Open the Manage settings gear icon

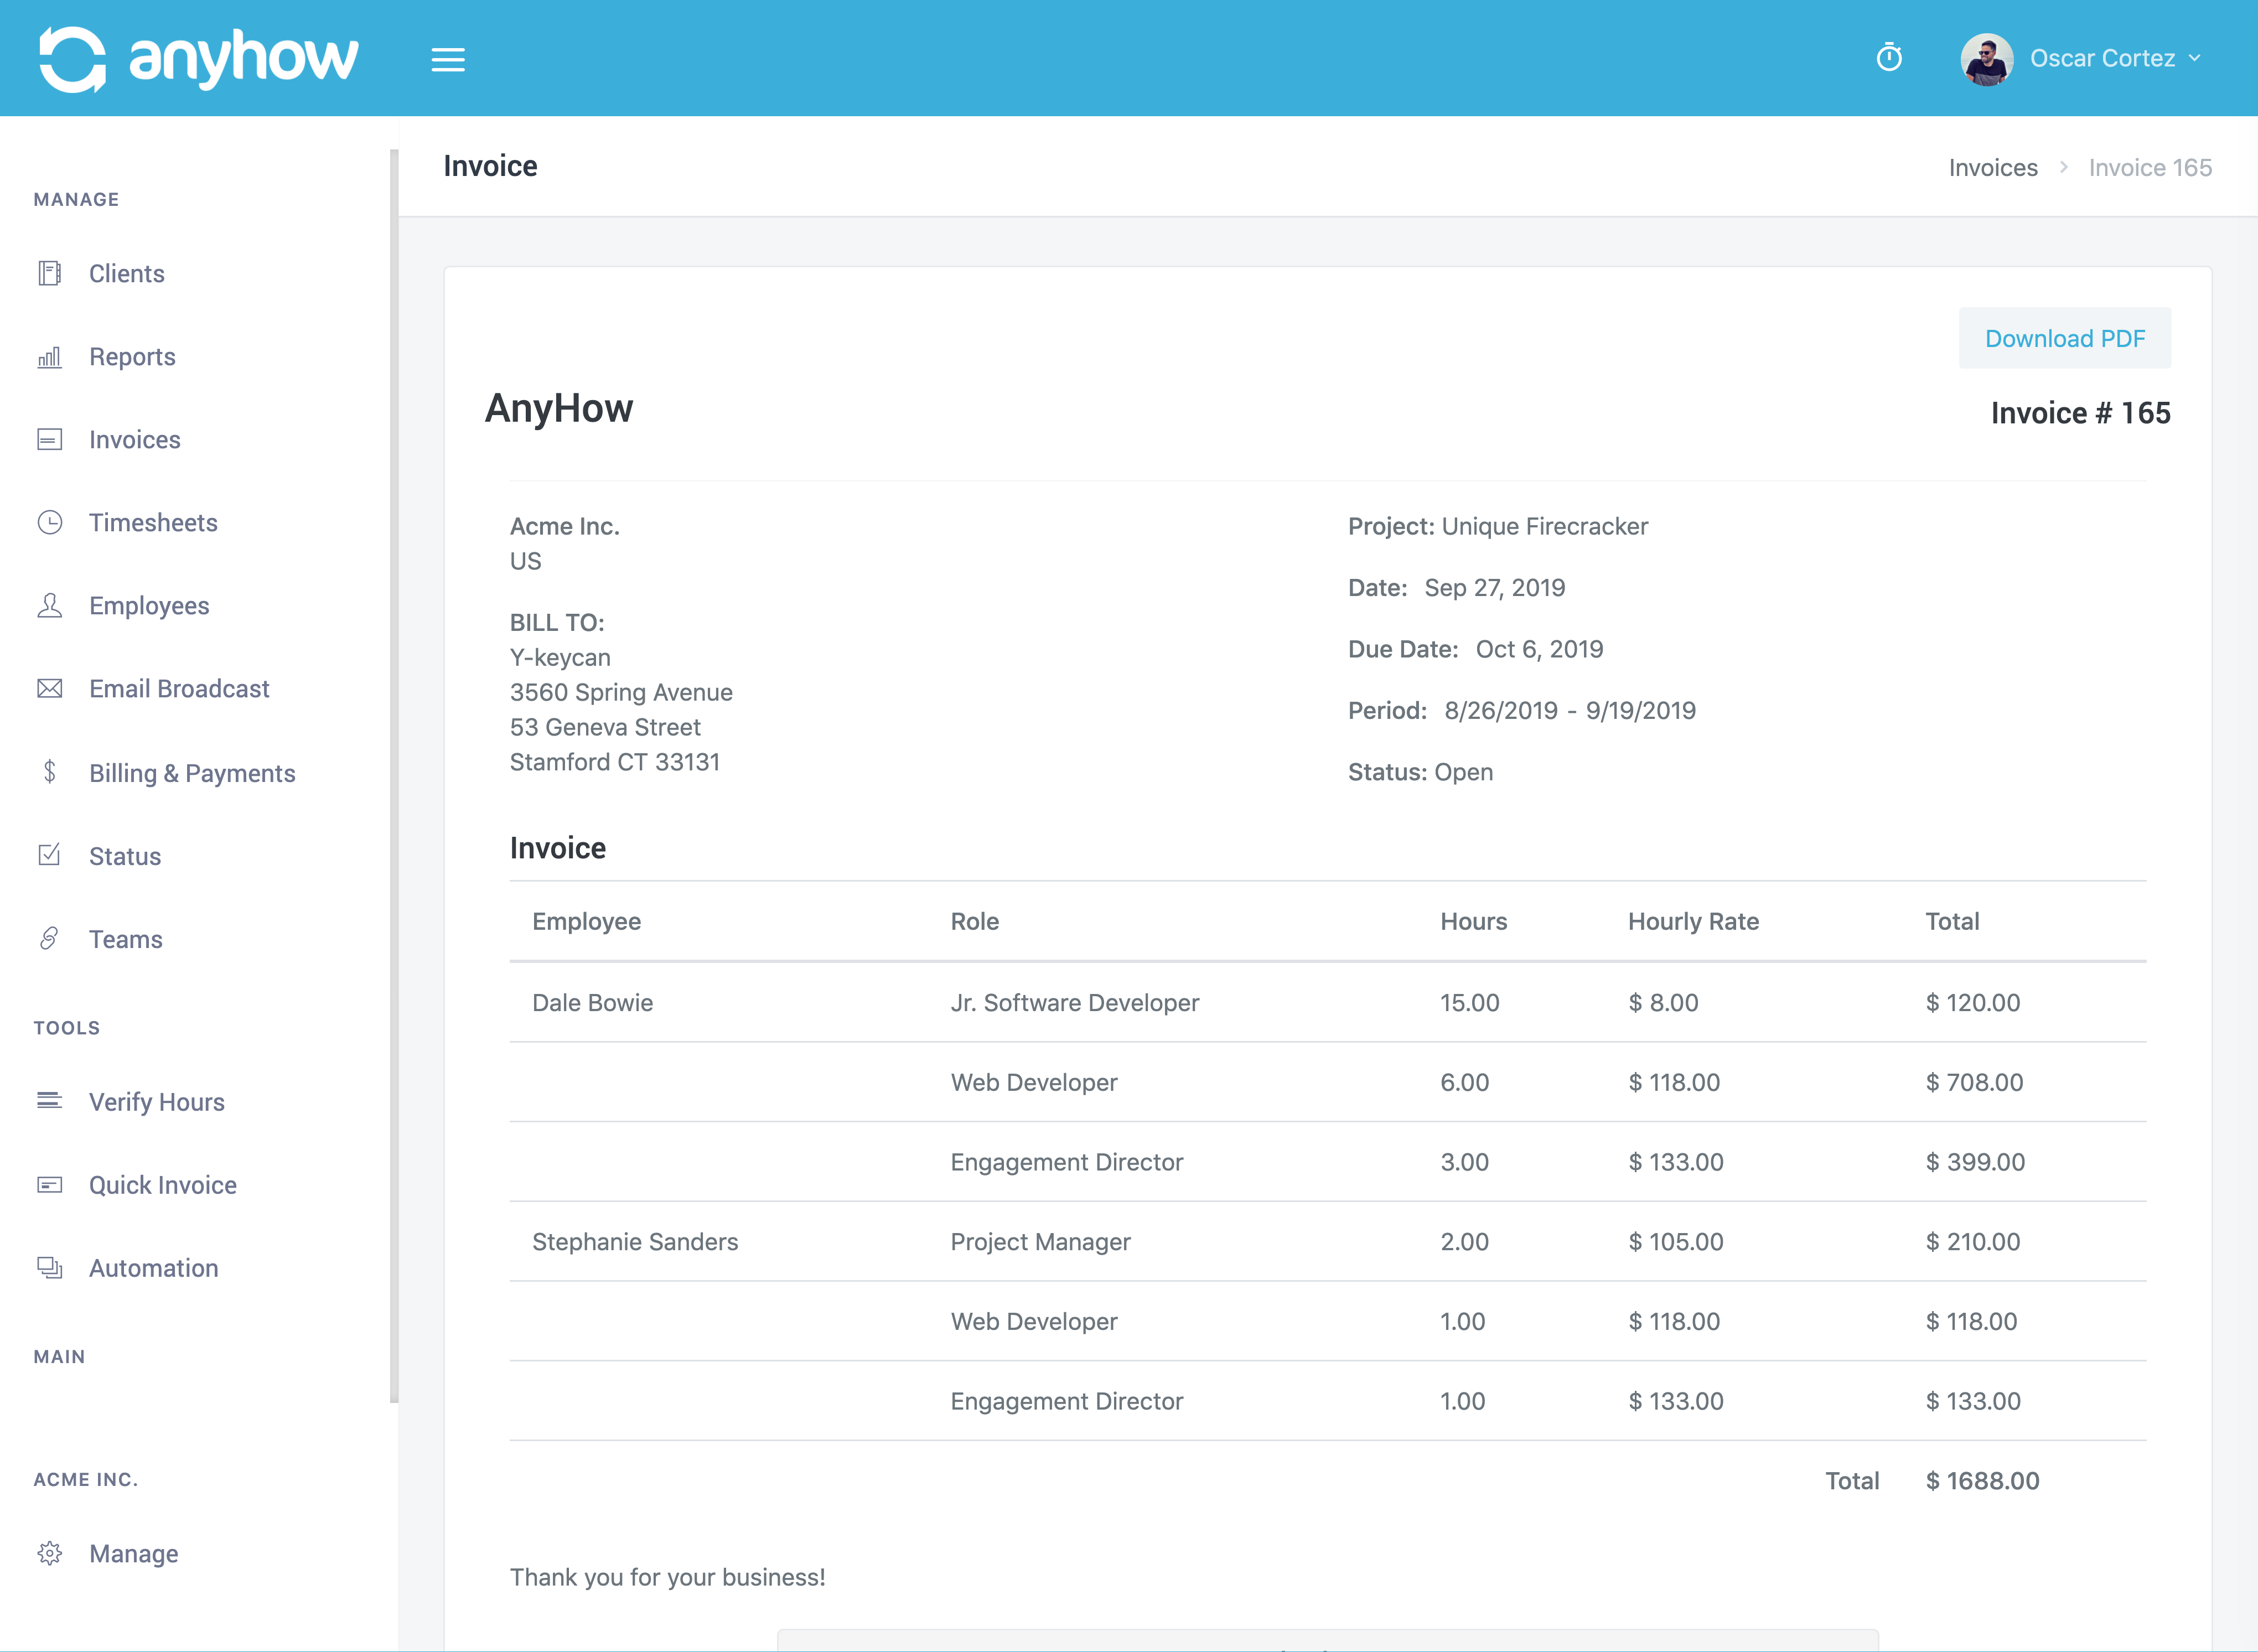coord(51,1553)
